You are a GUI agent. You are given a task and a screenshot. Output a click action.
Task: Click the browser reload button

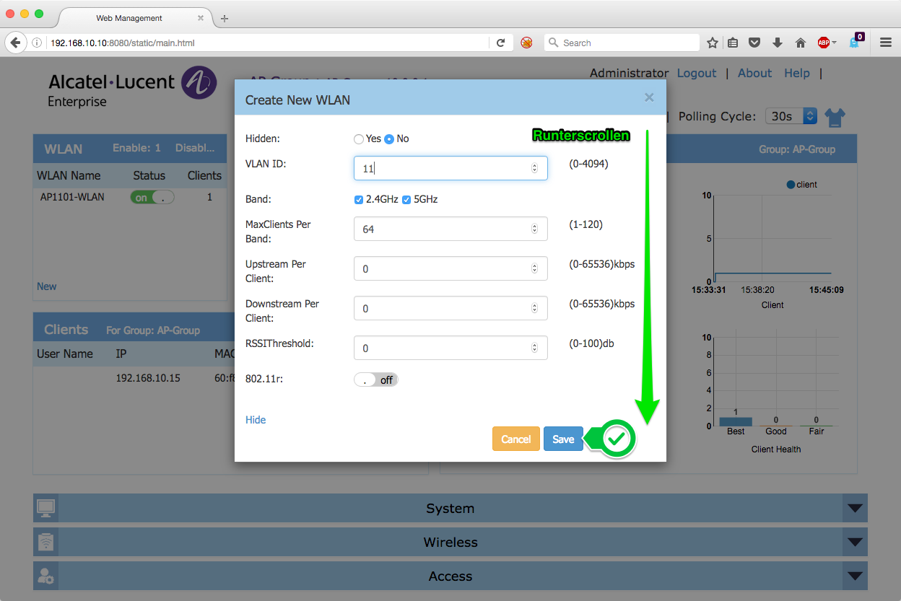coord(500,43)
